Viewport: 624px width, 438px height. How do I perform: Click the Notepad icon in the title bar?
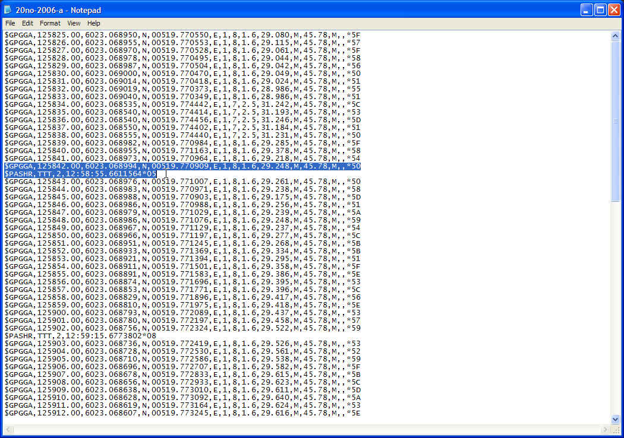pyautogui.click(x=8, y=10)
